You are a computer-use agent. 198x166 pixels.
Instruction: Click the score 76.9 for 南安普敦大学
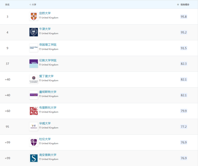click(x=184, y=158)
